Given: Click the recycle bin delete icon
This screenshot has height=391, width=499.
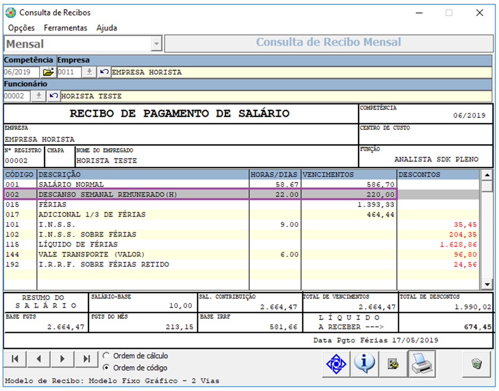Looking at the screenshot, I should [476, 364].
